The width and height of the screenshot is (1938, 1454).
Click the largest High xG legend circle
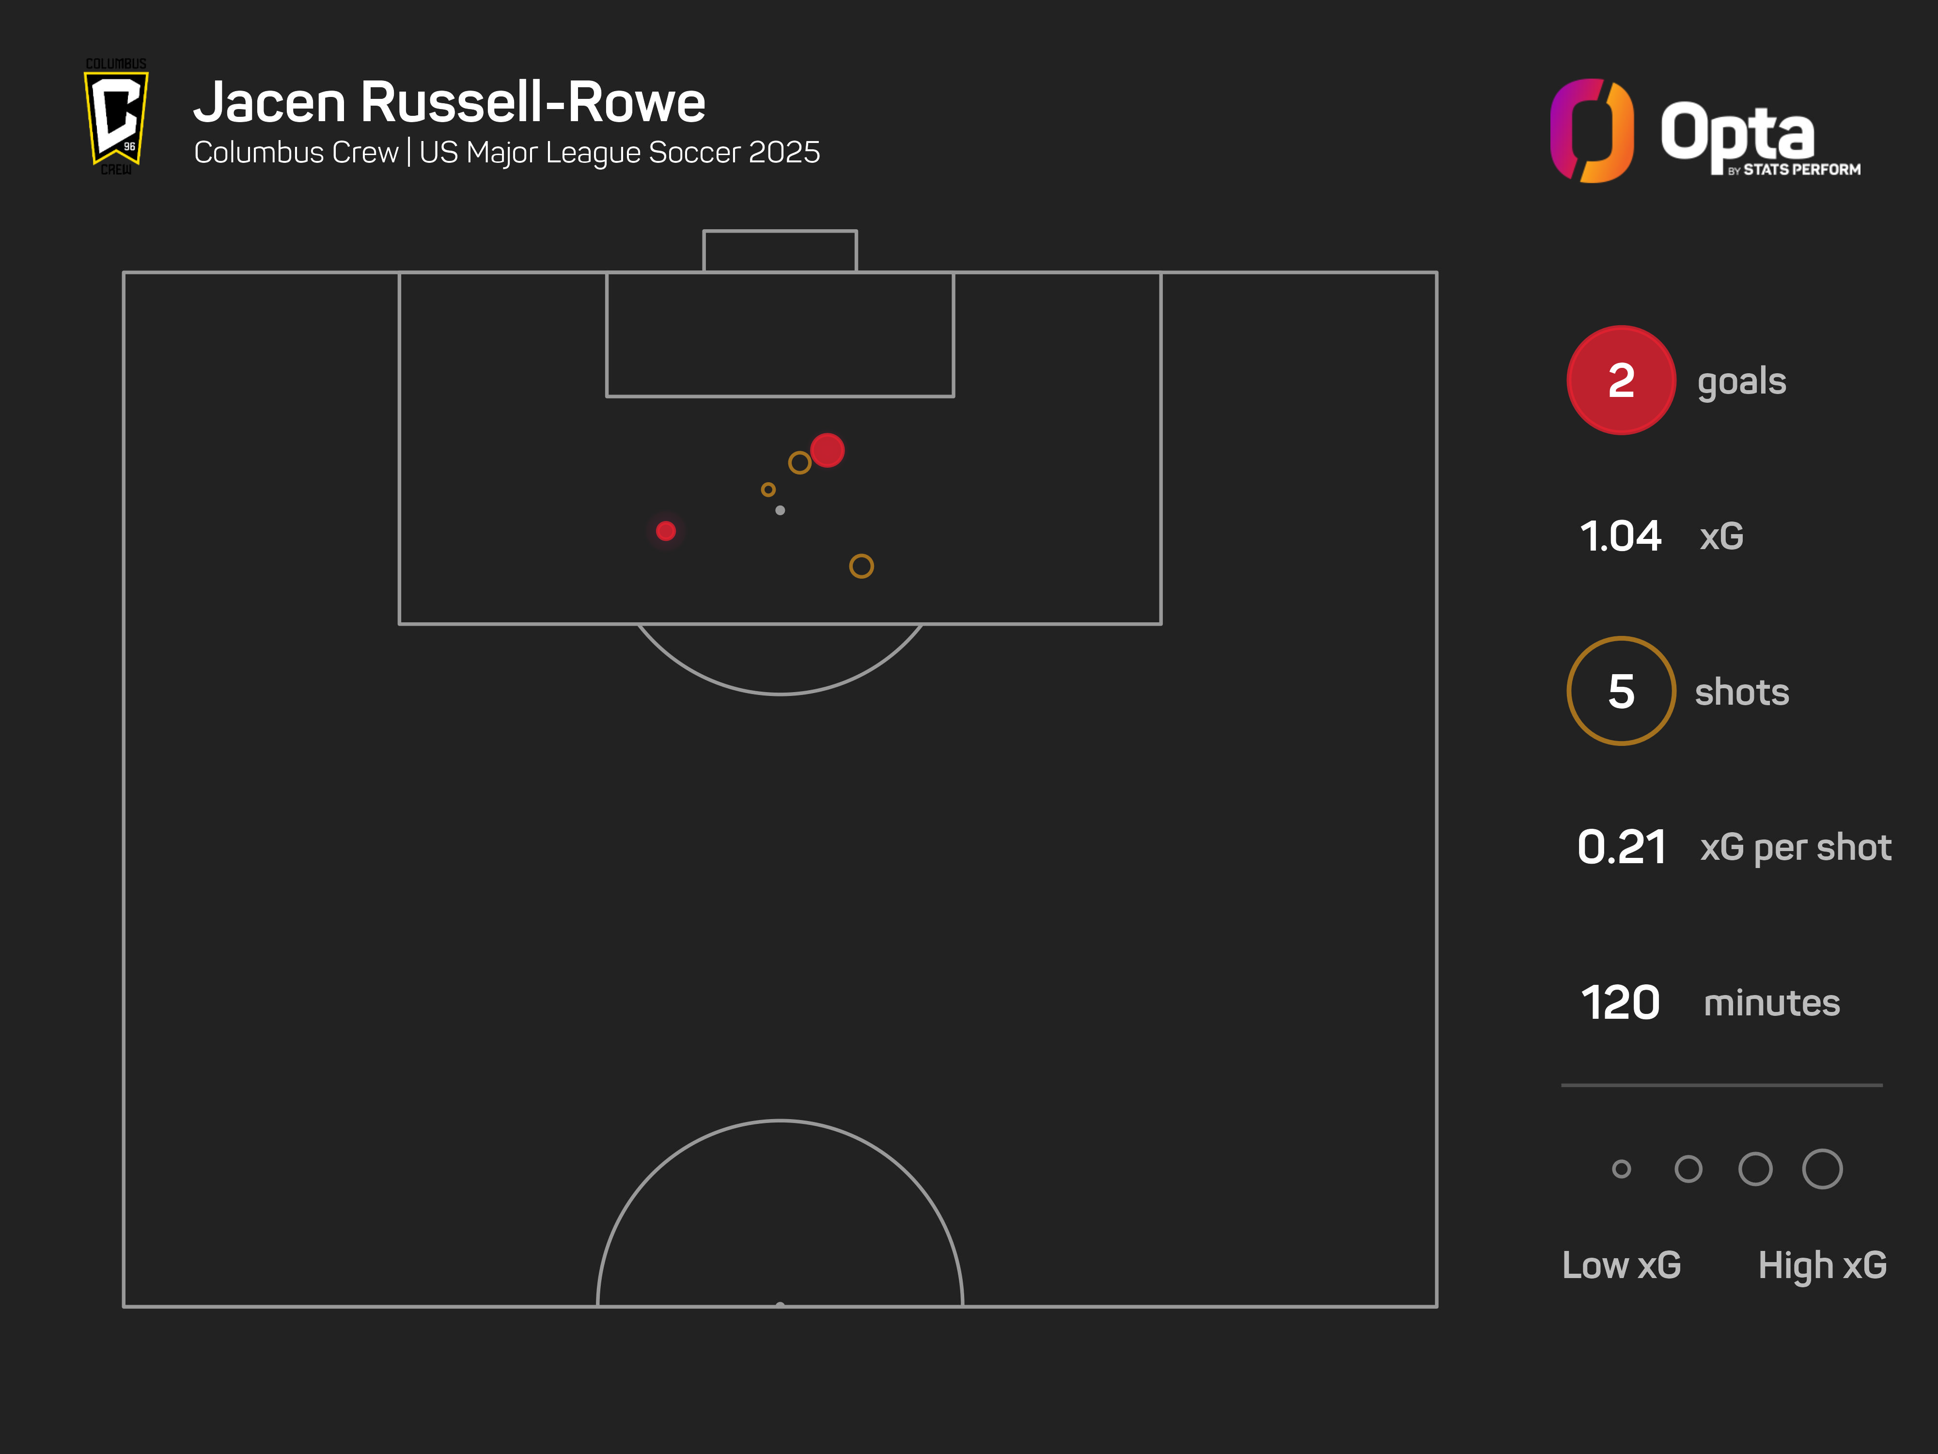click(x=1822, y=1169)
